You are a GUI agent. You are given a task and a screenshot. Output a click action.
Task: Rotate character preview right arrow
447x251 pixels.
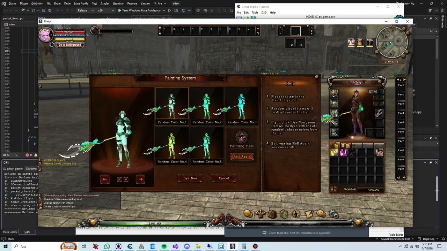tap(140, 179)
